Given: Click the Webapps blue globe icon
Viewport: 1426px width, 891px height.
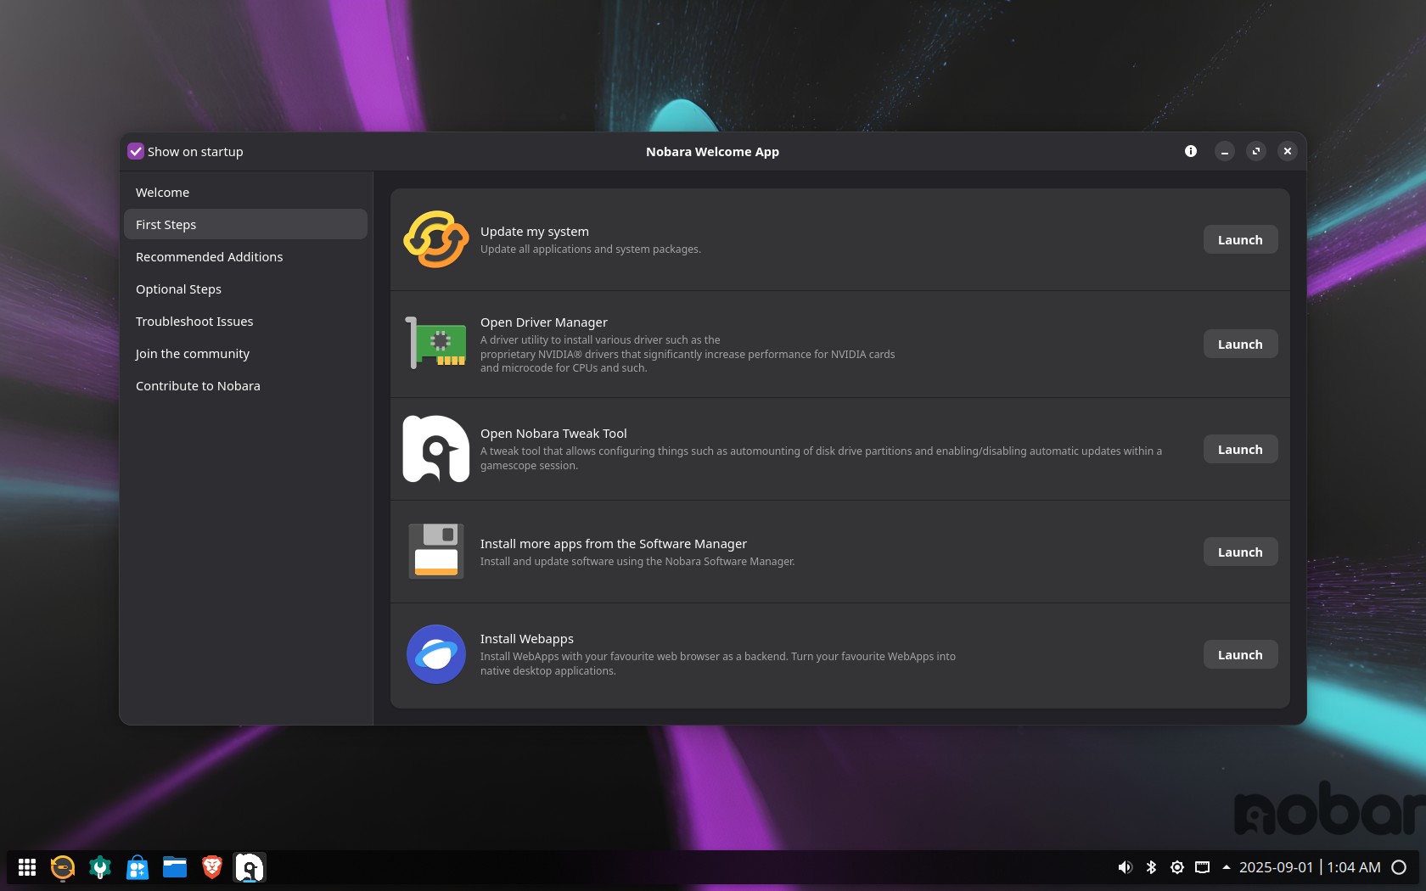Looking at the screenshot, I should pyautogui.click(x=436, y=654).
